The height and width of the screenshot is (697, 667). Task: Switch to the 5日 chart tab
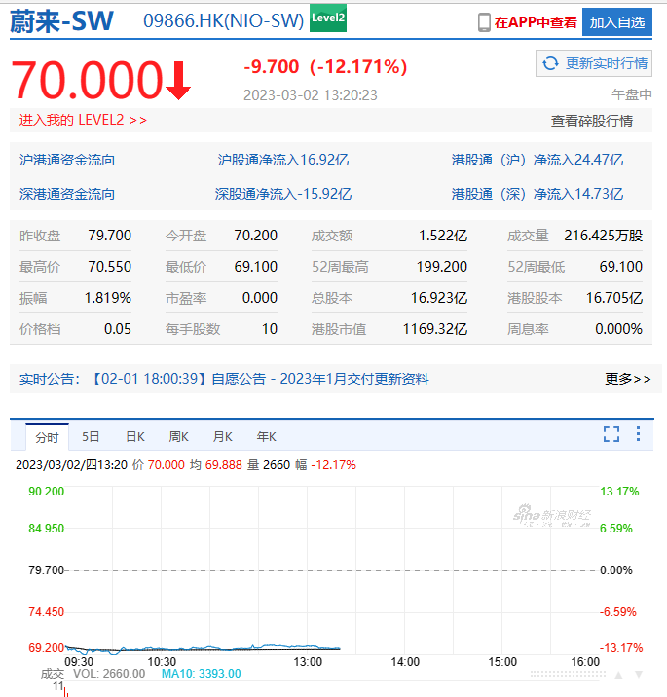click(x=91, y=437)
